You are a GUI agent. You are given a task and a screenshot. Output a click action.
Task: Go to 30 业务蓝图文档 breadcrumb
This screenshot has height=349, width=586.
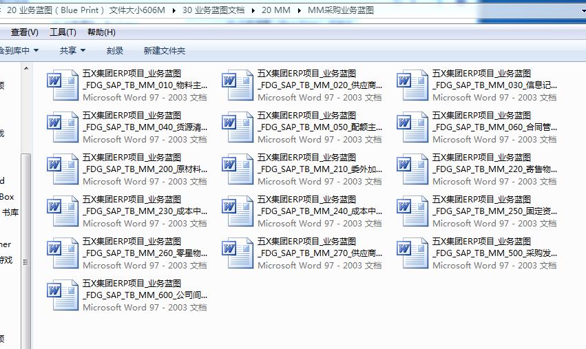pos(213,10)
